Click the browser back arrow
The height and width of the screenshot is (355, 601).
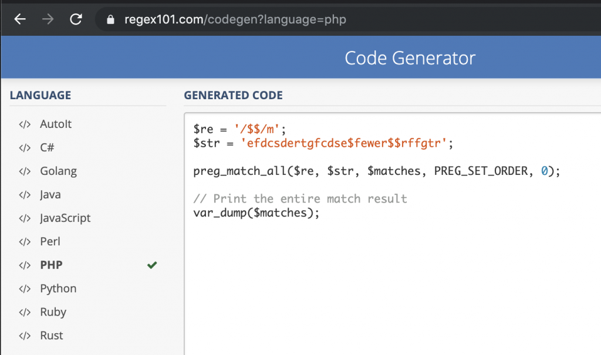click(x=20, y=19)
